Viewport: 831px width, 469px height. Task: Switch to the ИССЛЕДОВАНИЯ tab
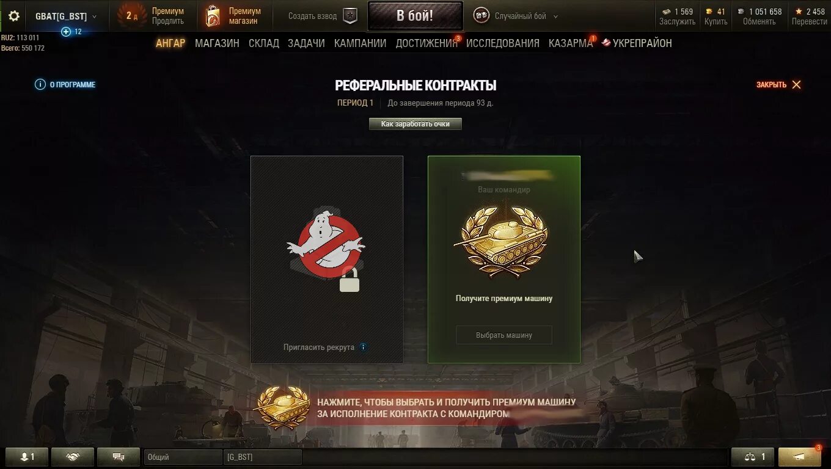click(x=503, y=43)
